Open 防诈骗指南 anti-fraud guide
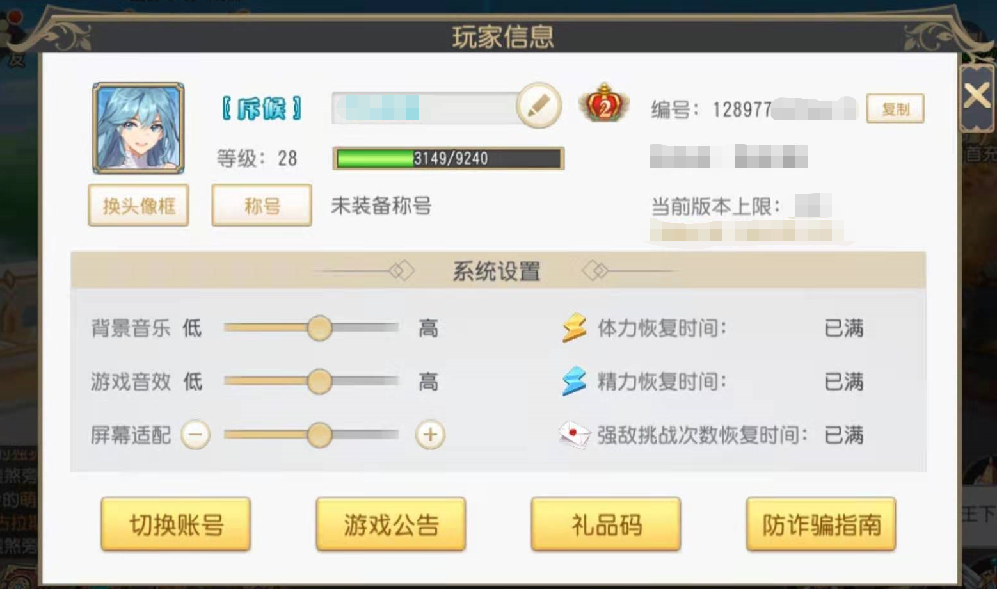Screen dimensions: 997x589 pos(821,524)
